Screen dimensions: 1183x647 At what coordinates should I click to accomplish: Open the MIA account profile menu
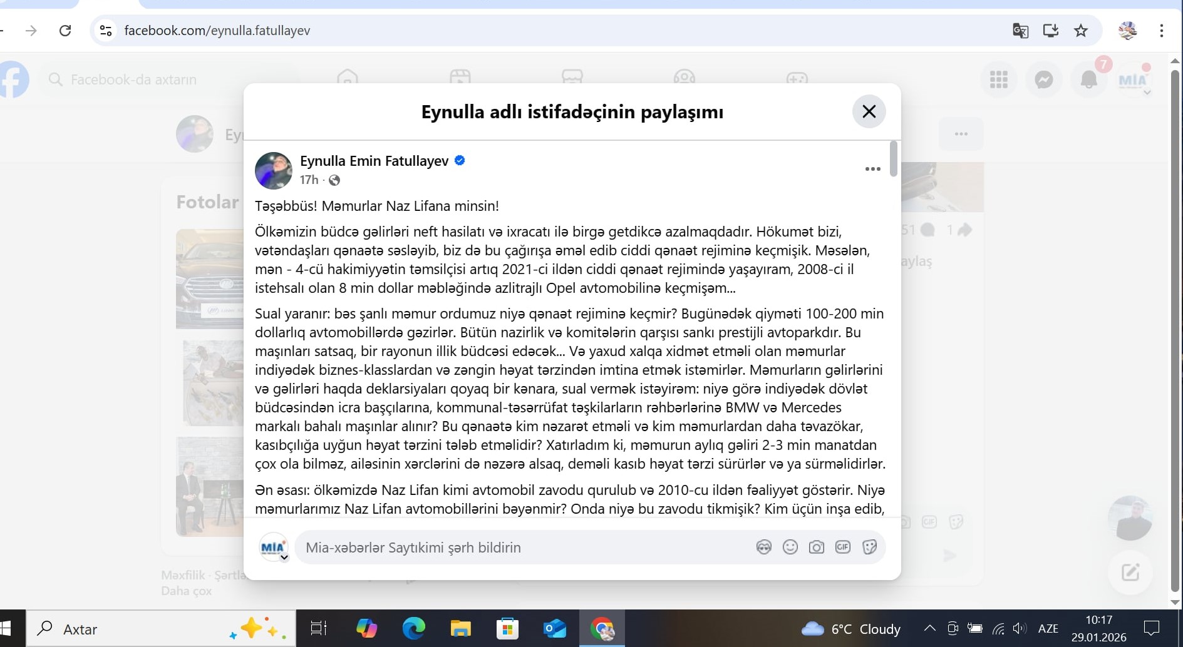(x=1133, y=79)
